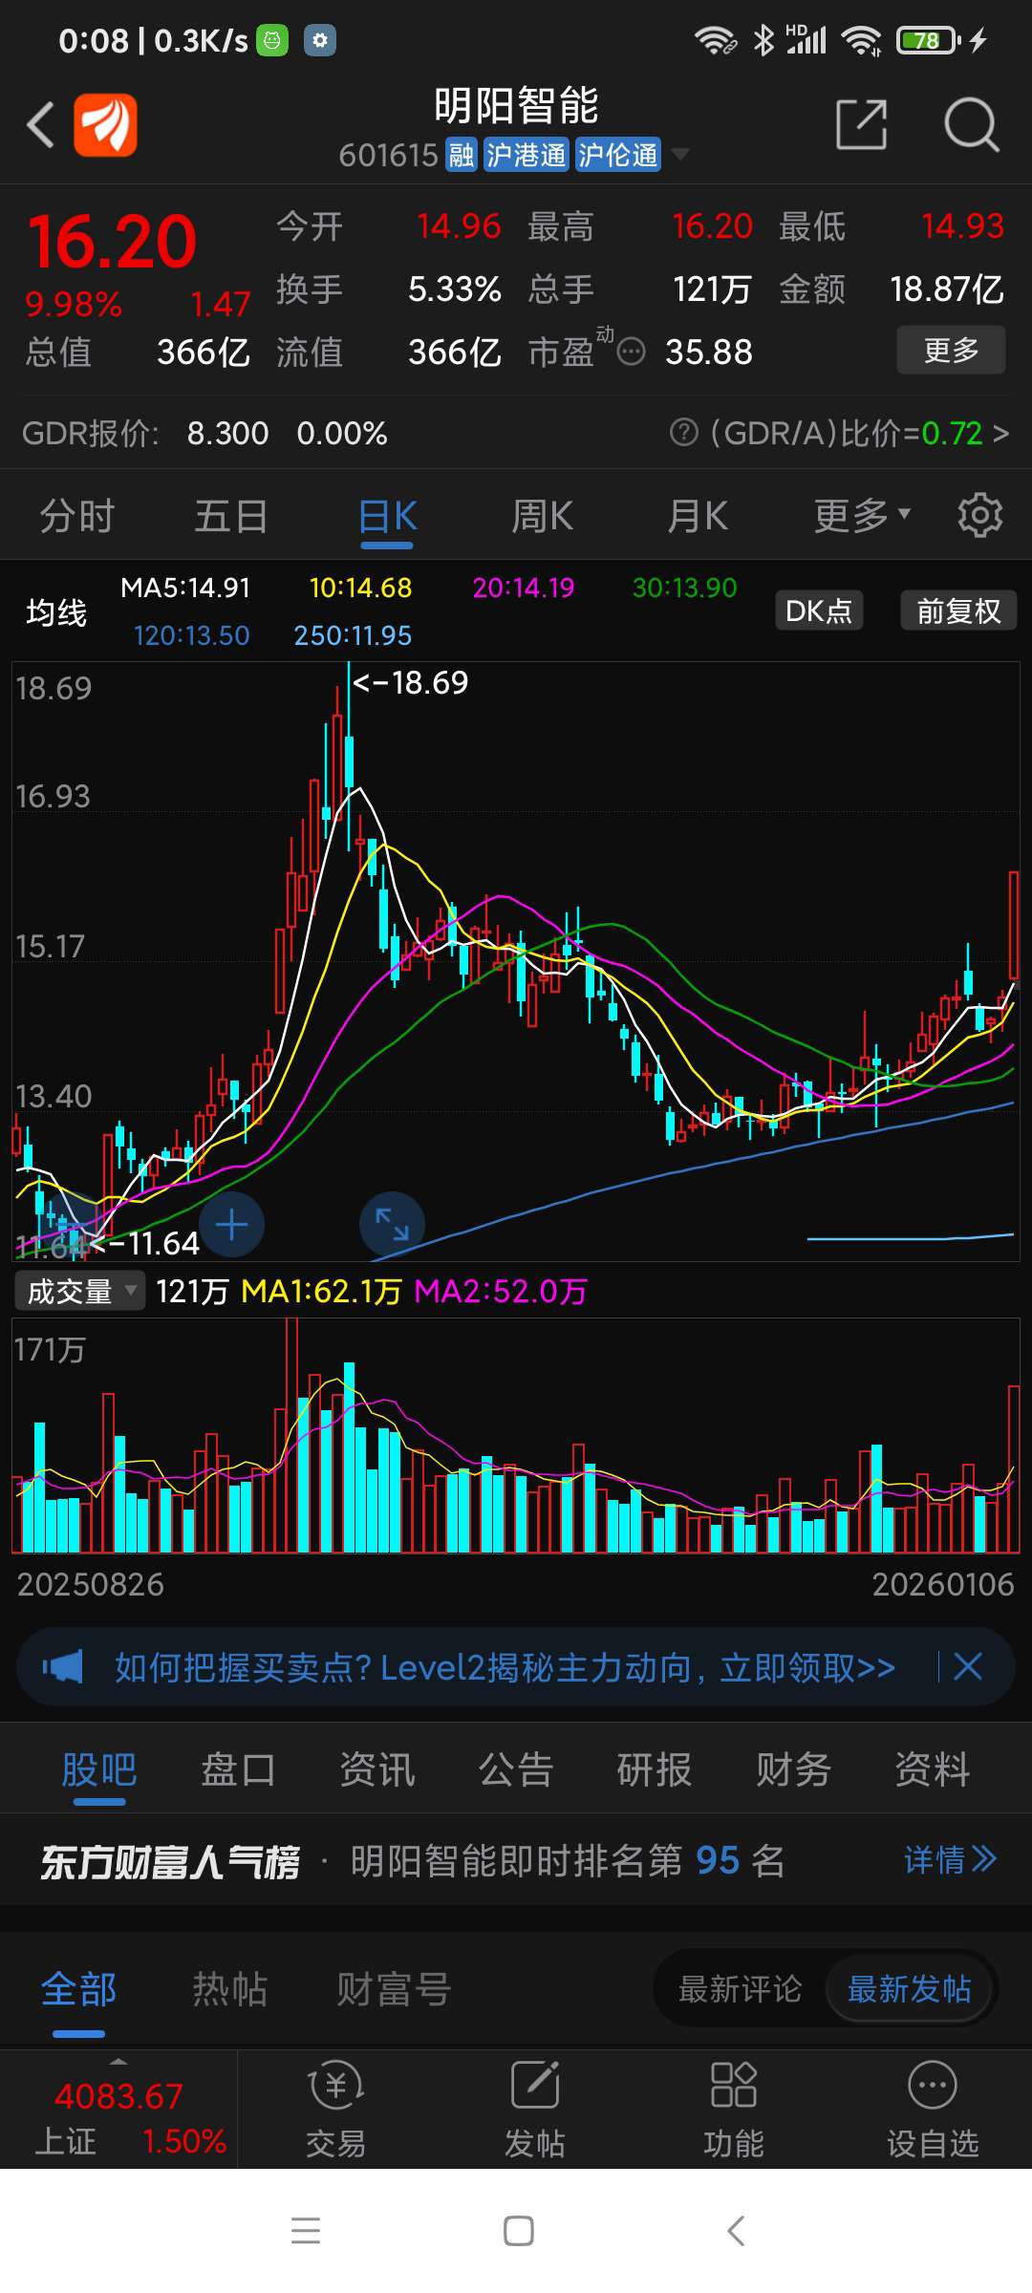Open the 盘口 tab
Viewport: 1032px width, 2293px height.
coord(238,1769)
